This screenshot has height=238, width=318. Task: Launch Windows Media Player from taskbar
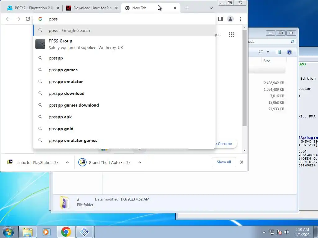point(47,232)
